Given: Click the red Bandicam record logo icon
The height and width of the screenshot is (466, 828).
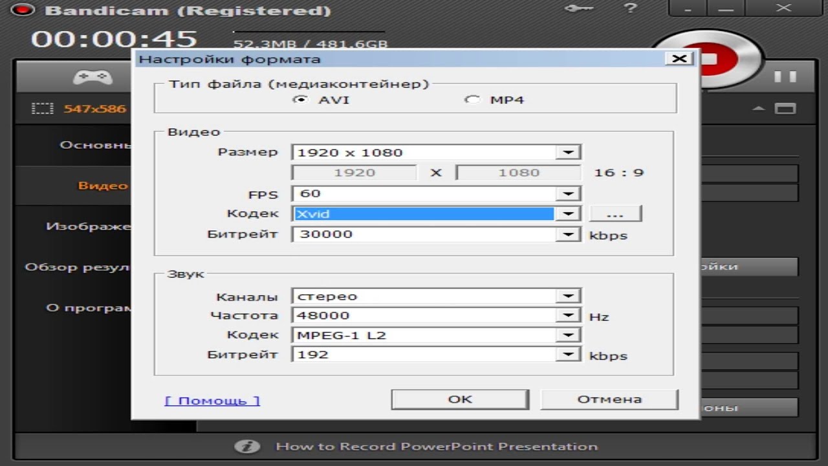Looking at the screenshot, I should tap(23, 10).
